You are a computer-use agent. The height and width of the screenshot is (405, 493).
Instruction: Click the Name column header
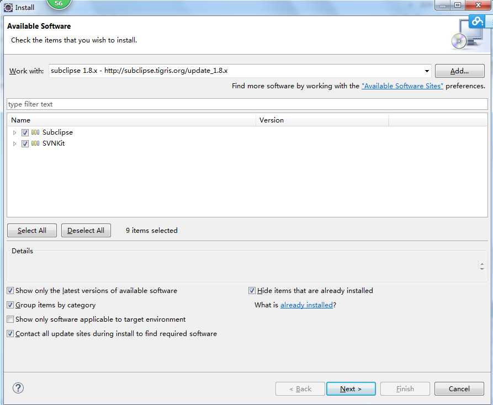coord(131,120)
